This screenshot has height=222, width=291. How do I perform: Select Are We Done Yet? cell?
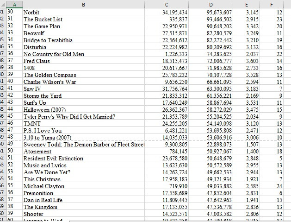click(84, 172)
